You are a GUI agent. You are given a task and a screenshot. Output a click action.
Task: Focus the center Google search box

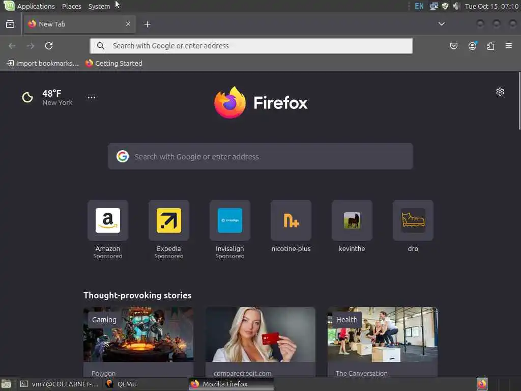[260, 157]
